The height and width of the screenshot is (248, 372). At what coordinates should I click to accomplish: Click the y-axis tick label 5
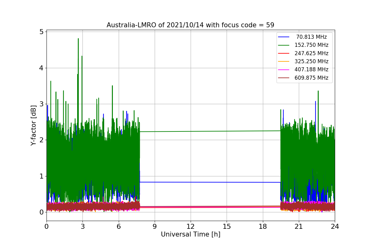41,32
